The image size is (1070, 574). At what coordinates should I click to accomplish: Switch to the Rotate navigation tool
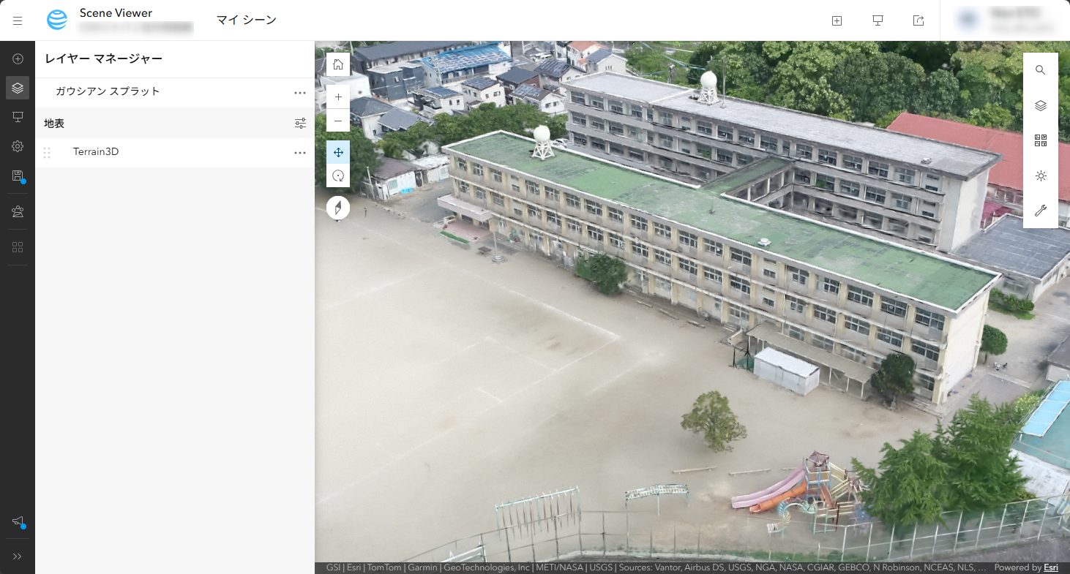(338, 175)
